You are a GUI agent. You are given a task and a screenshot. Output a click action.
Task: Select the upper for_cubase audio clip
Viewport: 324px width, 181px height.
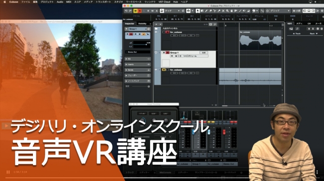pos(260,40)
